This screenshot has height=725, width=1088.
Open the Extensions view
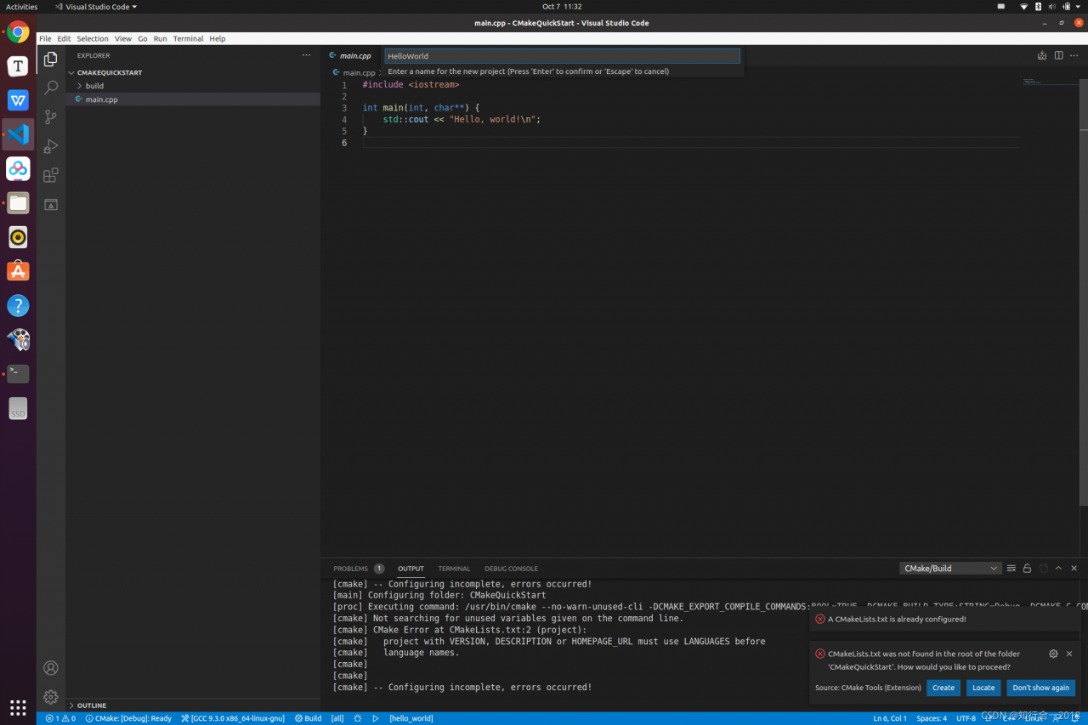51,175
